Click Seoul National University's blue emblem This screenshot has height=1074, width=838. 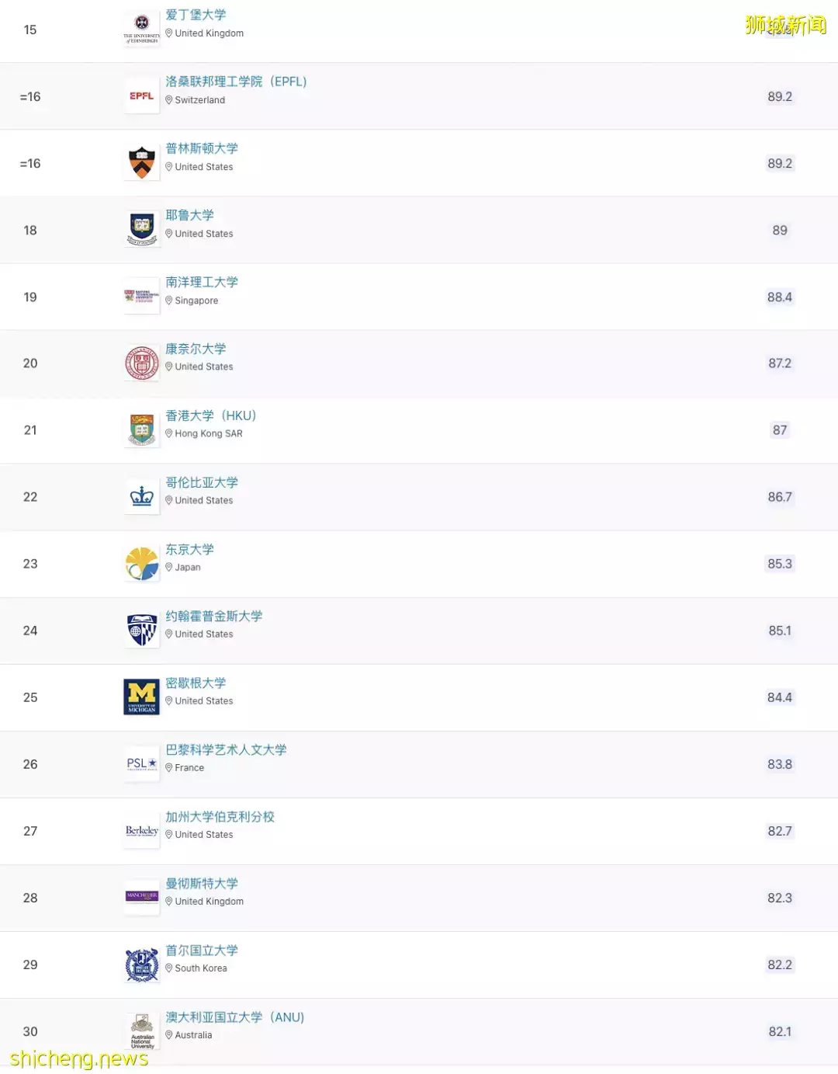(x=141, y=965)
